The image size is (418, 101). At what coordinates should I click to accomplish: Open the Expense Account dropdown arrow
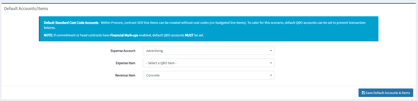tap(271, 51)
